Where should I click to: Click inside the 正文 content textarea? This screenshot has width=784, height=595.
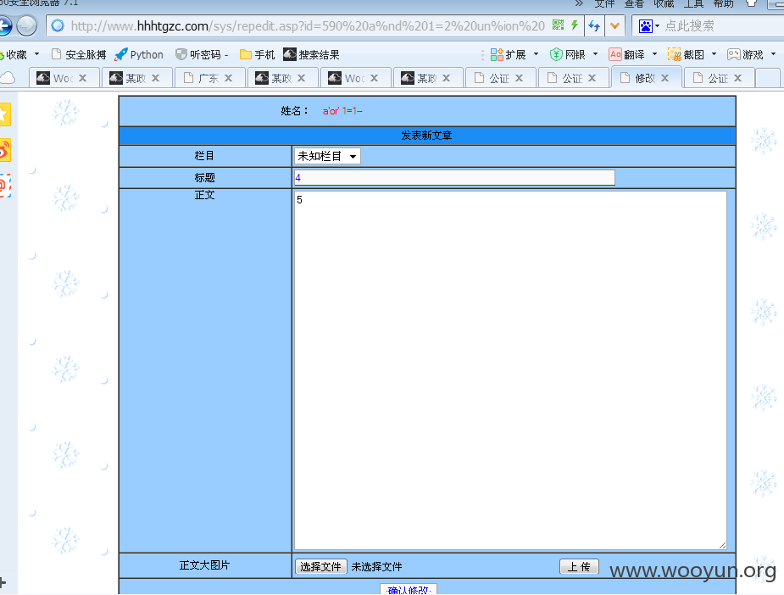pos(510,370)
